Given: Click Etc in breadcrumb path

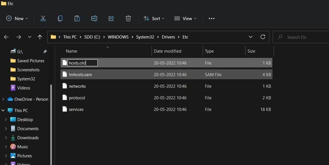Looking at the screenshot, I should coord(185,37).
